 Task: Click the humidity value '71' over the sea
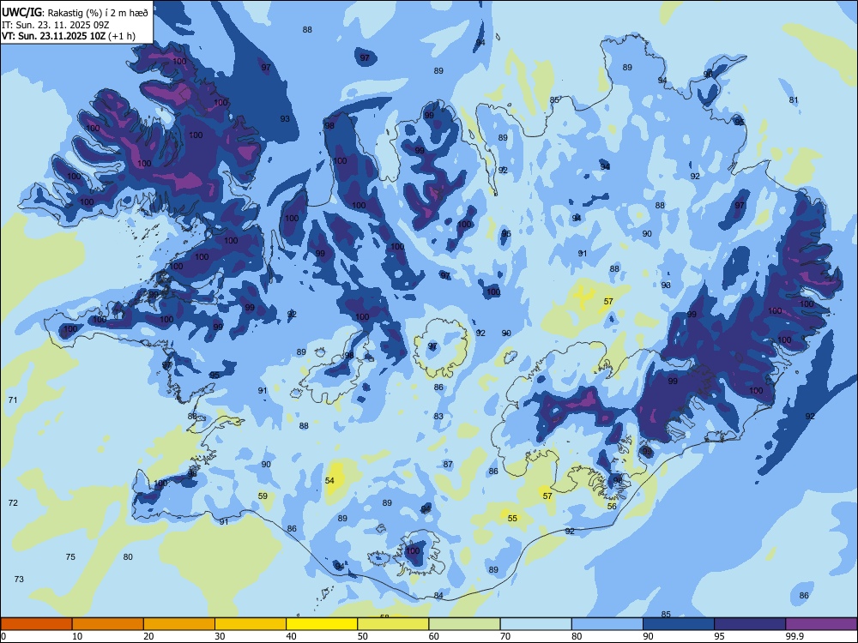(x=13, y=400)
